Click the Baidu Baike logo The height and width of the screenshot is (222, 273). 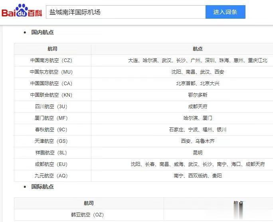pyautogui.click(x=22, y=11)
